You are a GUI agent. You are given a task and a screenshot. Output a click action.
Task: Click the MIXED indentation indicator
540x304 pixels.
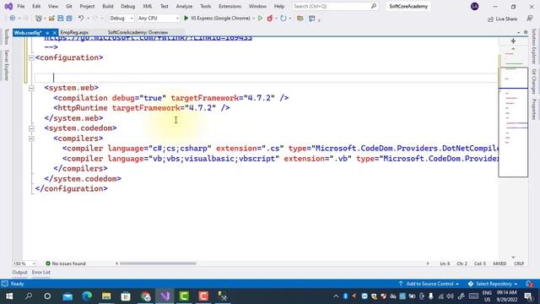499,263
